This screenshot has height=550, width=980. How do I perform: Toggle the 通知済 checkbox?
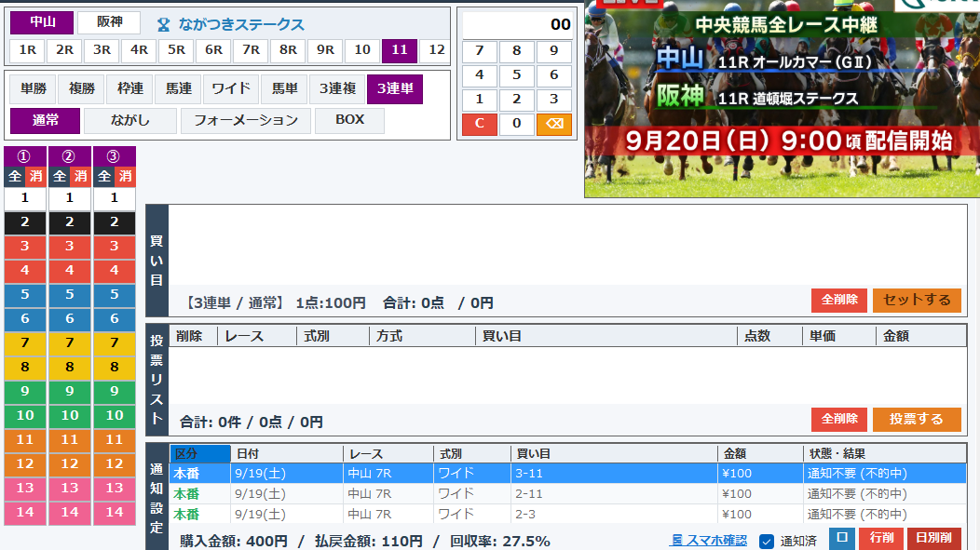(x=767, y=542)
